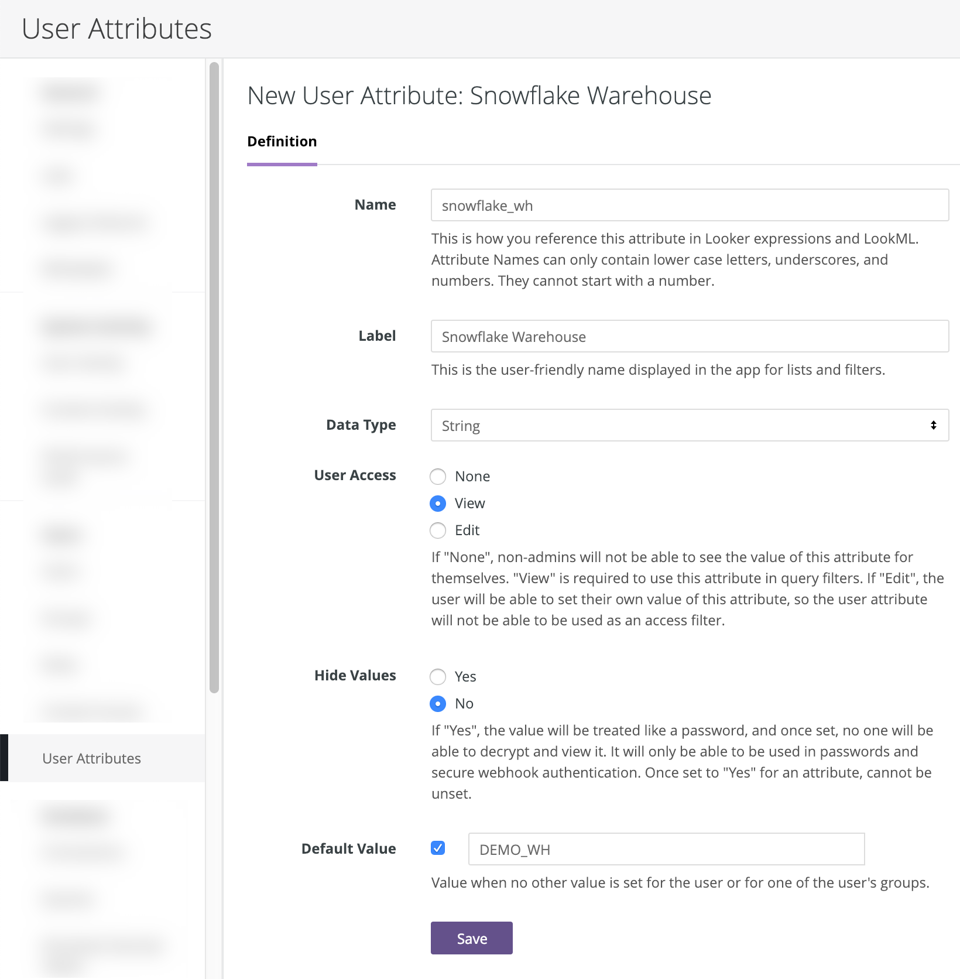Uncheck the Default Value checkbox

click(x=438, y=848)
